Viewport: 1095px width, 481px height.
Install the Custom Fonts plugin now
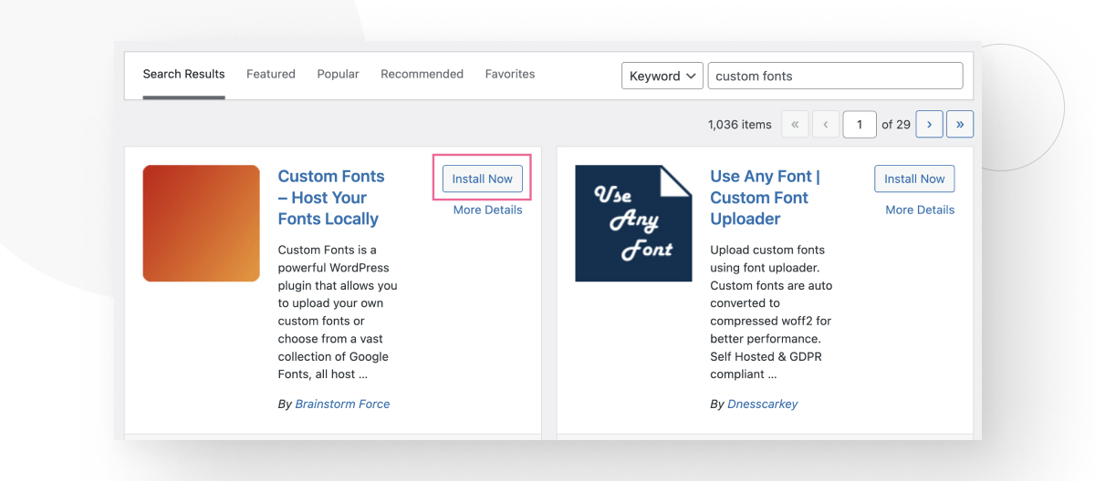[x=482, y=179]
